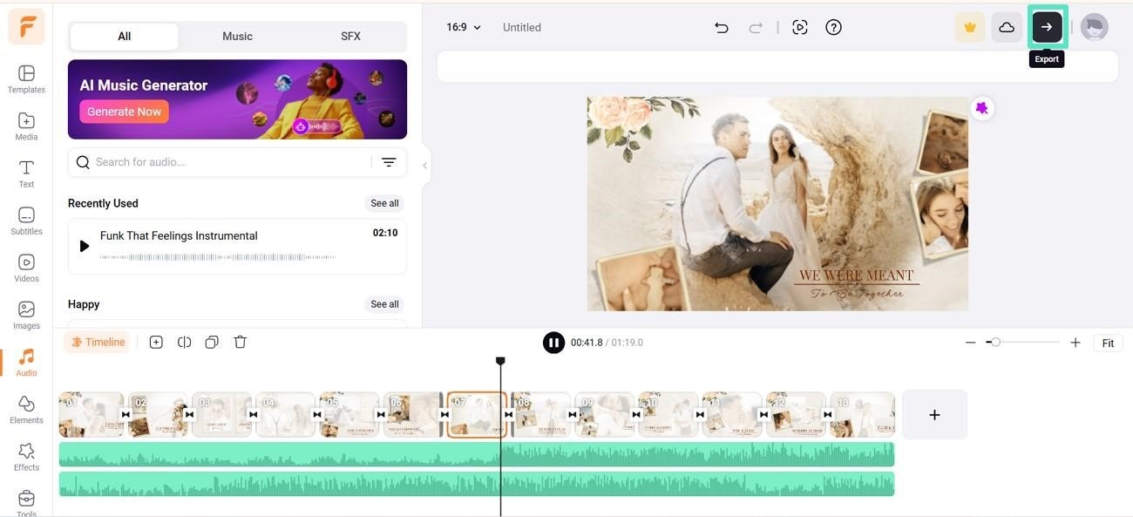Screen dimensions: 1133x517
Task: Click the audio filter options icon
Action: point(389,162)
